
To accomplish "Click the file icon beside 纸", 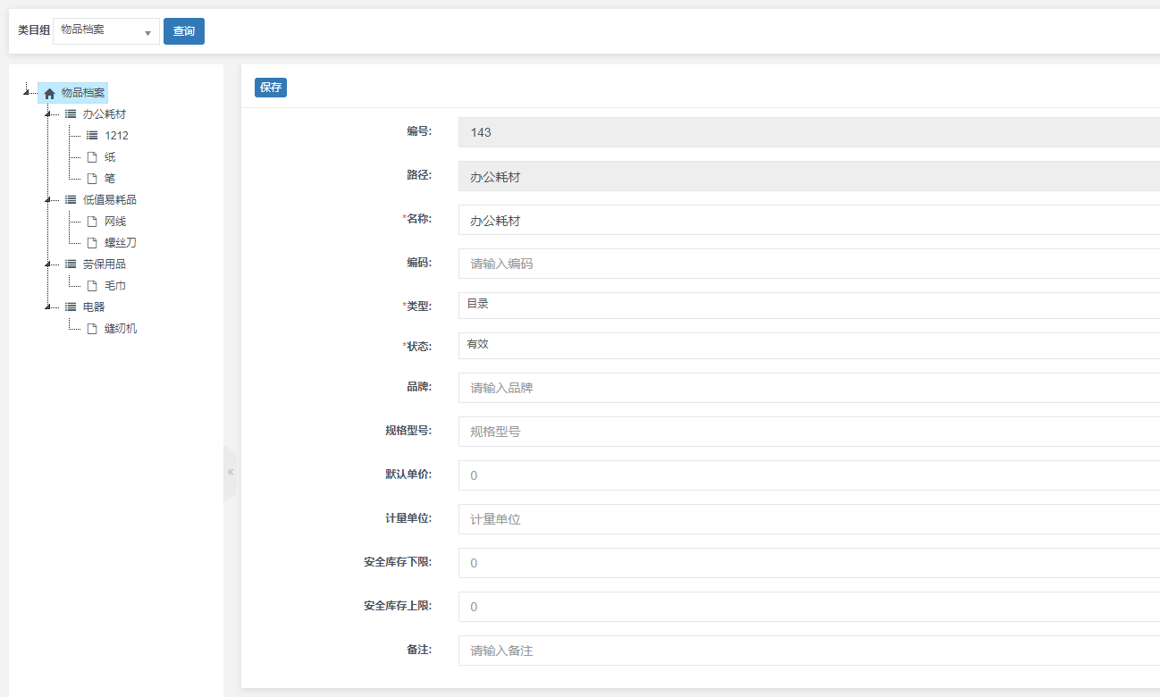I will (x=92, y=157).
